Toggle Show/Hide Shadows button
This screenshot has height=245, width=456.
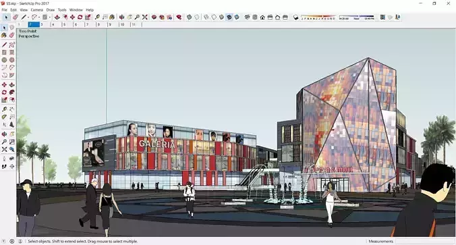(295, 17)
